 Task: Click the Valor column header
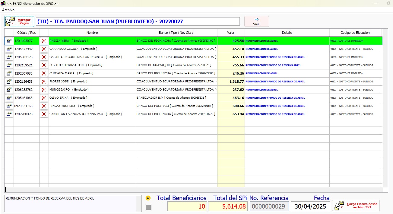(x=231, y=33)
